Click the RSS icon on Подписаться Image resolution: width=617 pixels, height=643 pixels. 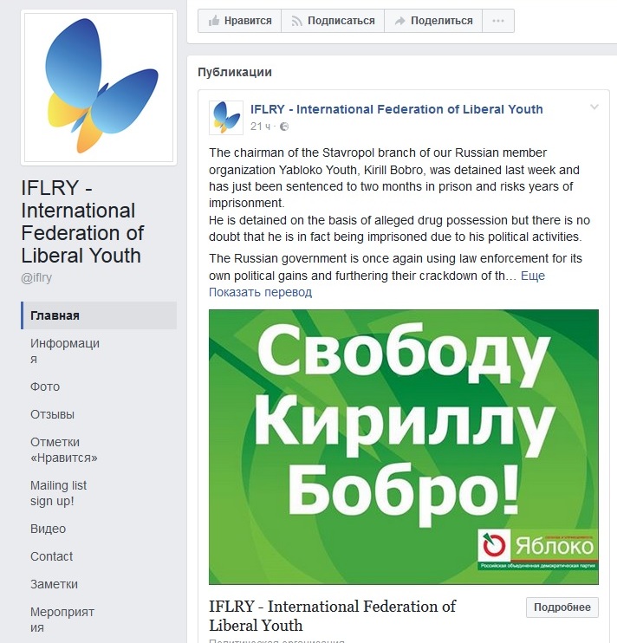click(x=296, y=21)
